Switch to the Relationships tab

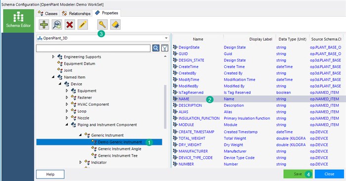[x=76, y=13]
